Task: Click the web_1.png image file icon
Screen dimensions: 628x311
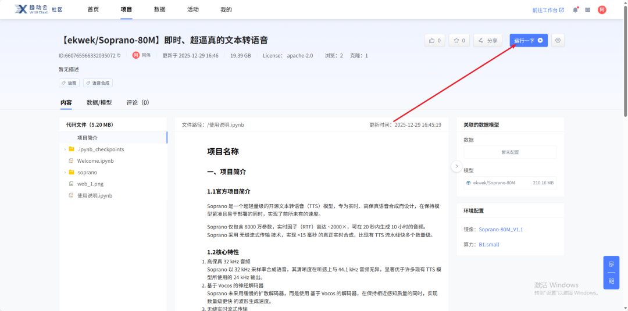Action: tap(72, 184)
